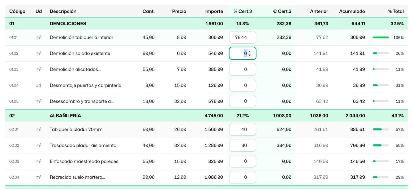Click the % Total column header

pyautogui.click(x=396, y=11)
